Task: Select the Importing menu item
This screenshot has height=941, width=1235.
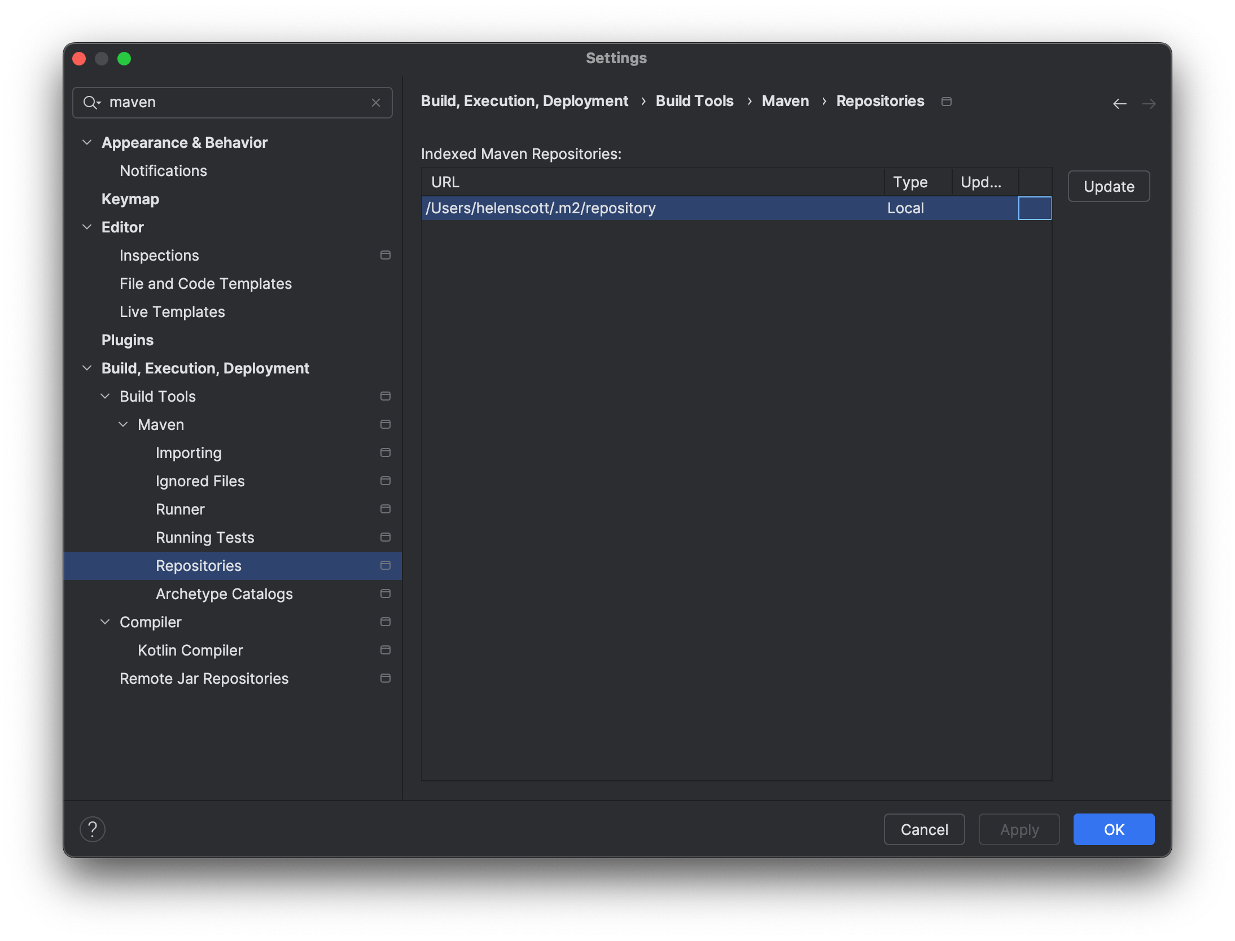Action: (189, 452)
